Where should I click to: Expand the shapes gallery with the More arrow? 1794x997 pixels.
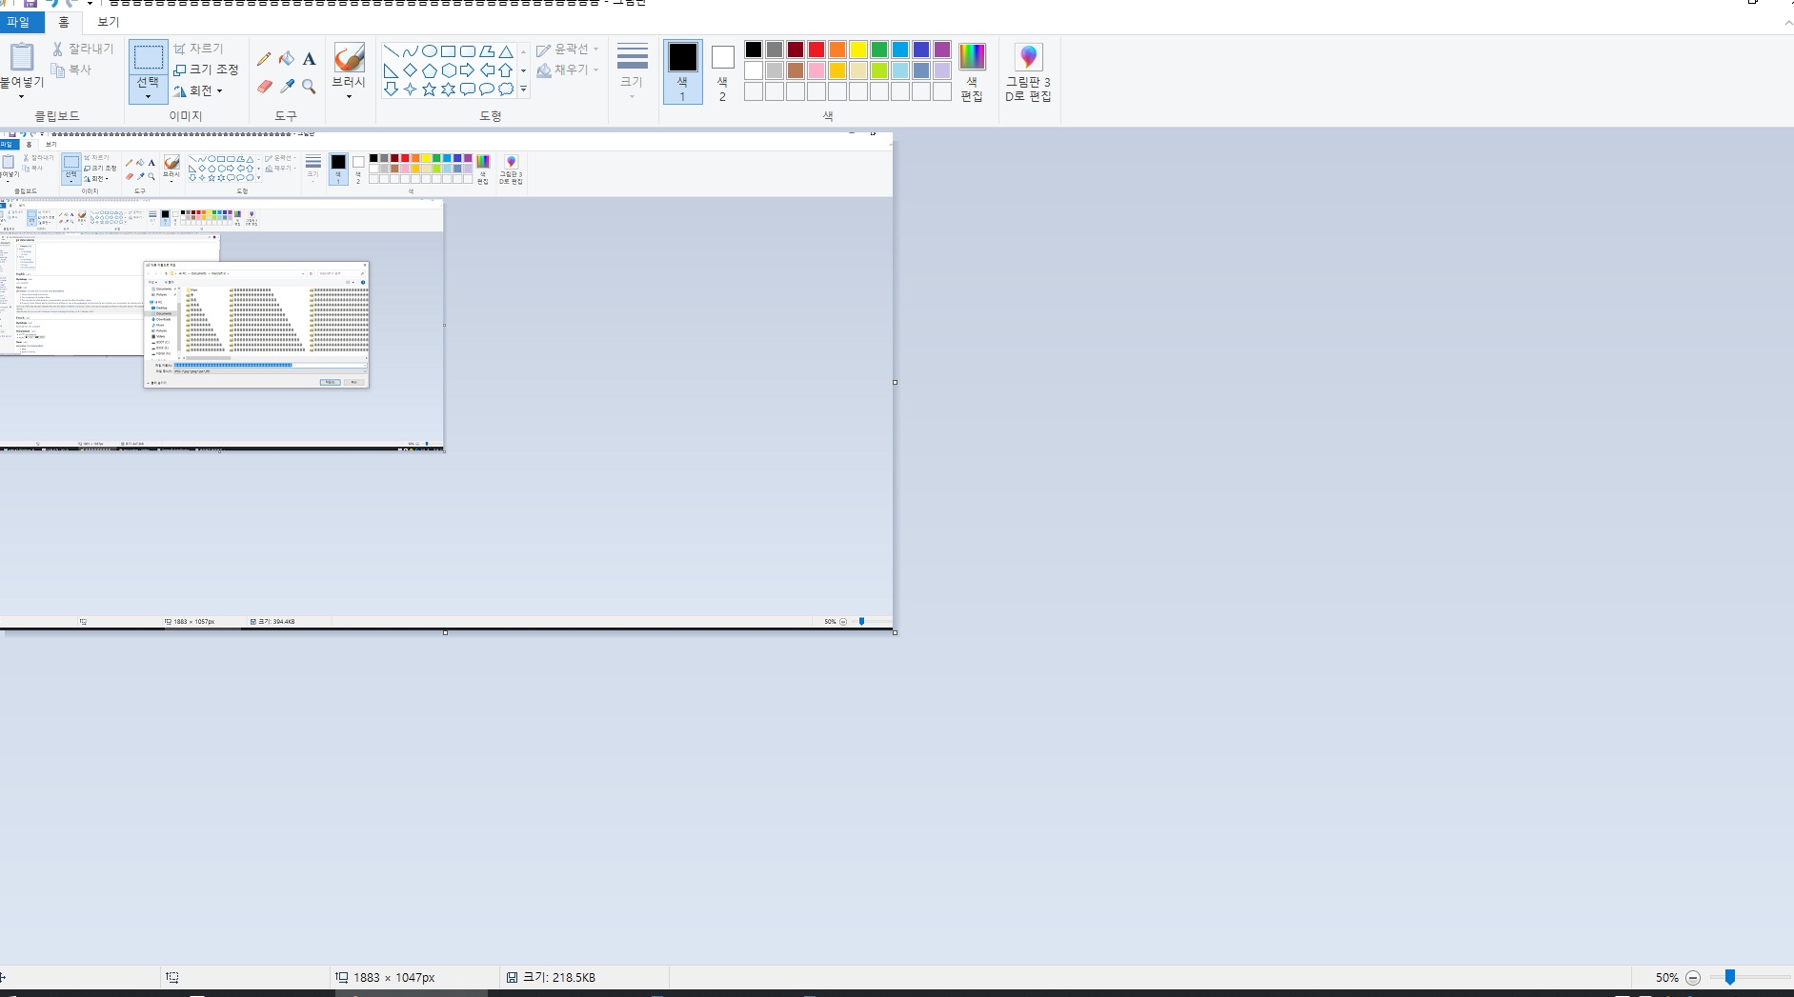[x=523, y=90]
